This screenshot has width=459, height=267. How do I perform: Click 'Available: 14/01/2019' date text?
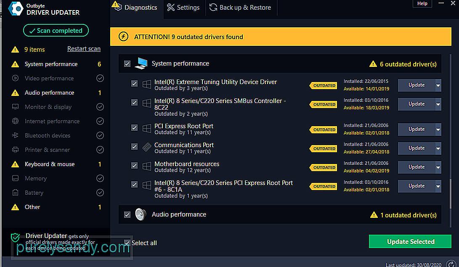366,89
